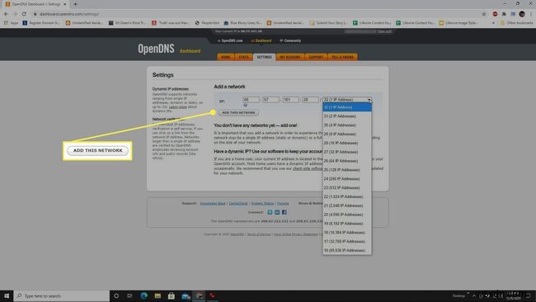Reload the page with the refresh icon
536x302 pixels.
[x=24, y=14]
